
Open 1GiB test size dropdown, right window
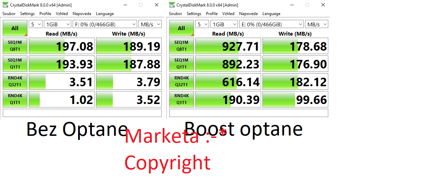coord(224,24)
